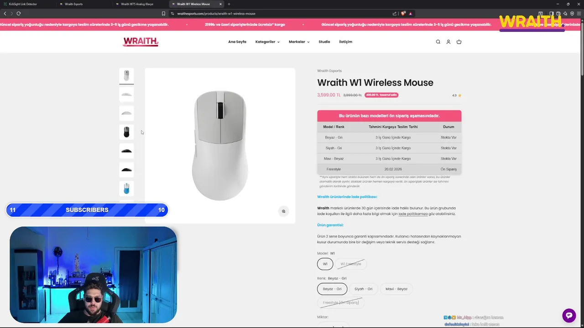The height and width of the screenshot is (328, 584).
Task: Select the black mouse top-view thumbnail
Action: coord(127,132)
